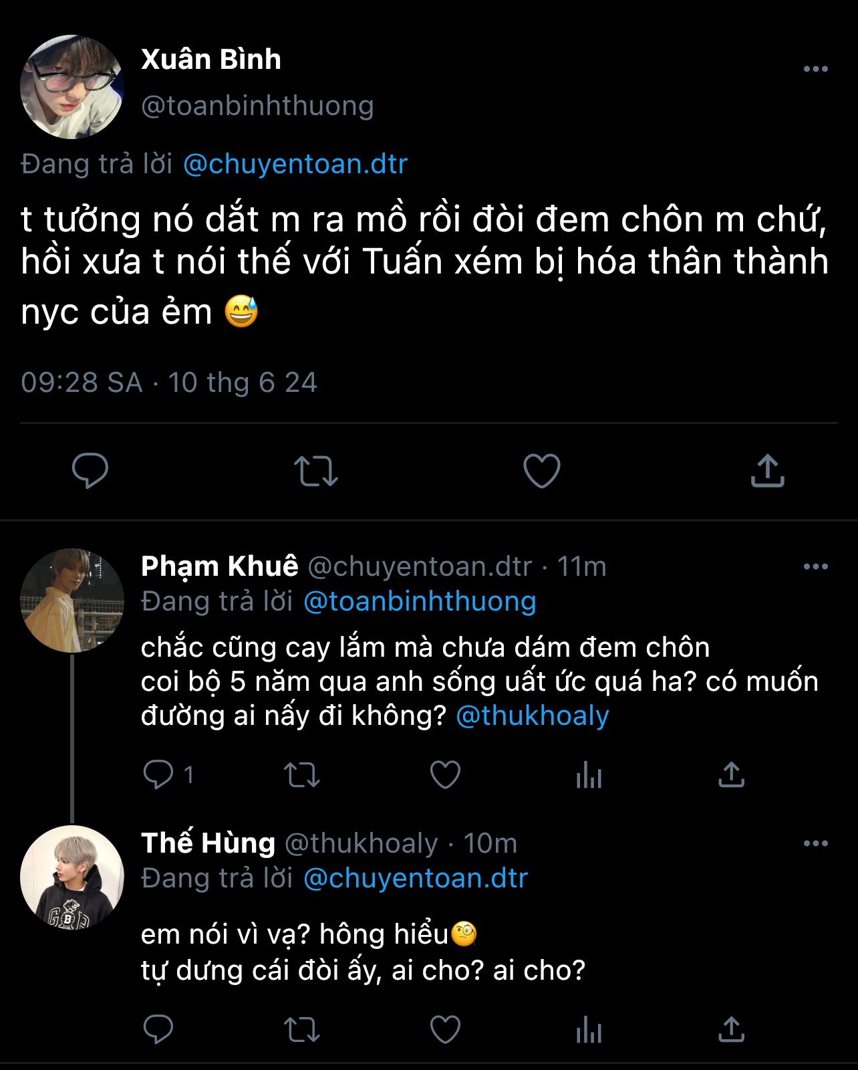Open more options on Thế Hùng's reply

click(x=815, y=843)
